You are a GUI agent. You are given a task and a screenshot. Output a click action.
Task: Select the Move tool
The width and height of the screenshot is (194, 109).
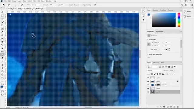[x=2, y=12]
